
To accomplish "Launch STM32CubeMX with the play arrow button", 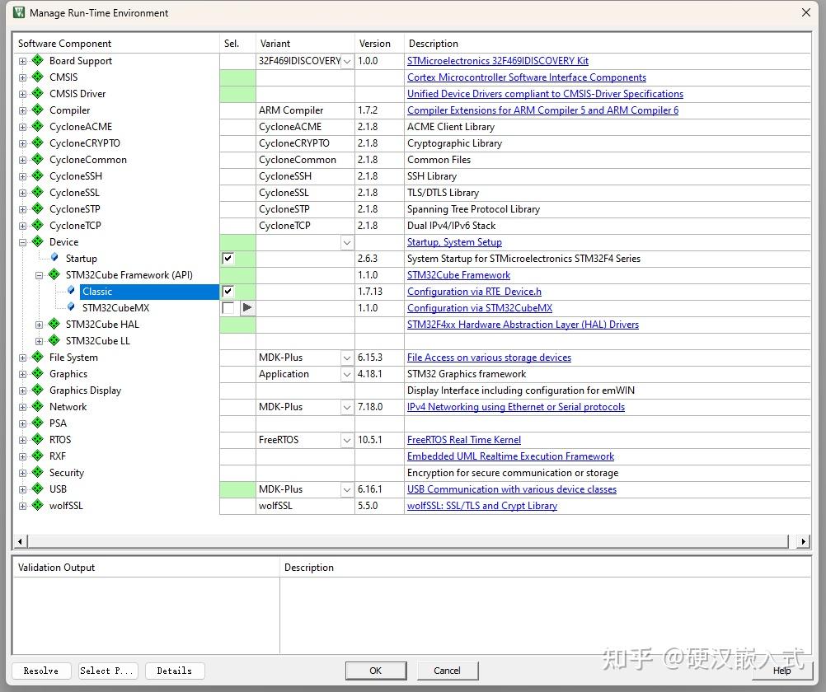I will pos(247,307).
